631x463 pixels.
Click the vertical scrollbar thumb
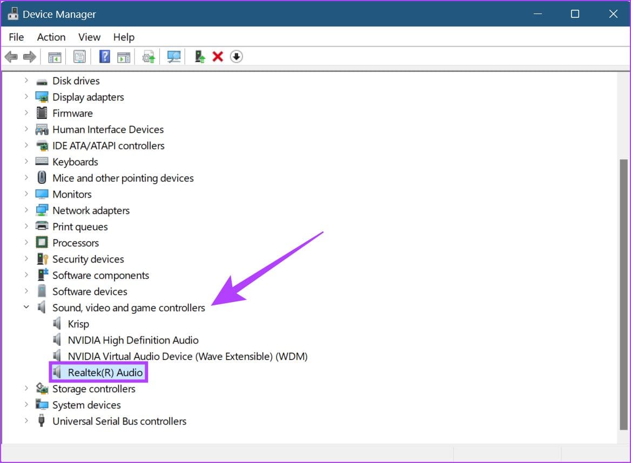(x=623, y=294)
